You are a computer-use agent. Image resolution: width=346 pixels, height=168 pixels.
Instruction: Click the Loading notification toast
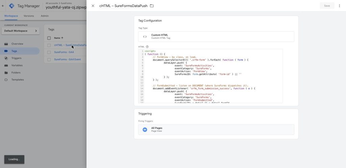14,160
